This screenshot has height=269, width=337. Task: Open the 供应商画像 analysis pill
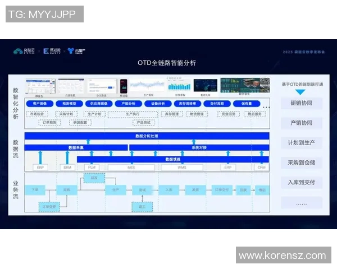coord(99,104)
